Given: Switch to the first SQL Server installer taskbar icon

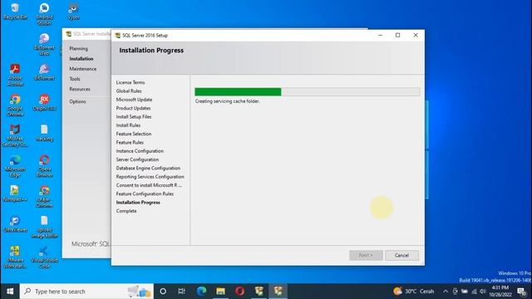Looking at the screenshot, I should coord(259,292).
